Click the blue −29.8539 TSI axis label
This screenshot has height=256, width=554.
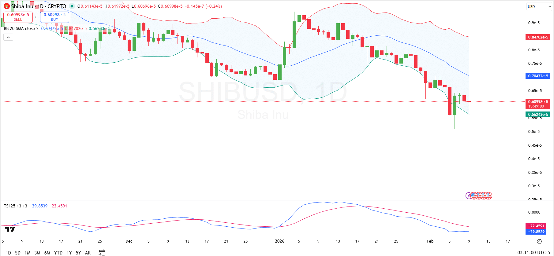tap(536, 232)
